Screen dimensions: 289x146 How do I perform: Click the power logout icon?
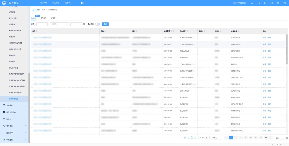(x=284, y=3)
